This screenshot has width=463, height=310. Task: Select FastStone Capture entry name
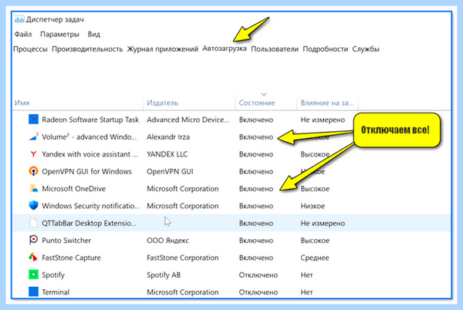click(71, 258)
